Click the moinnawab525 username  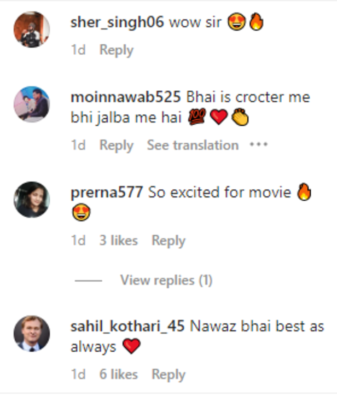[126, 97]
